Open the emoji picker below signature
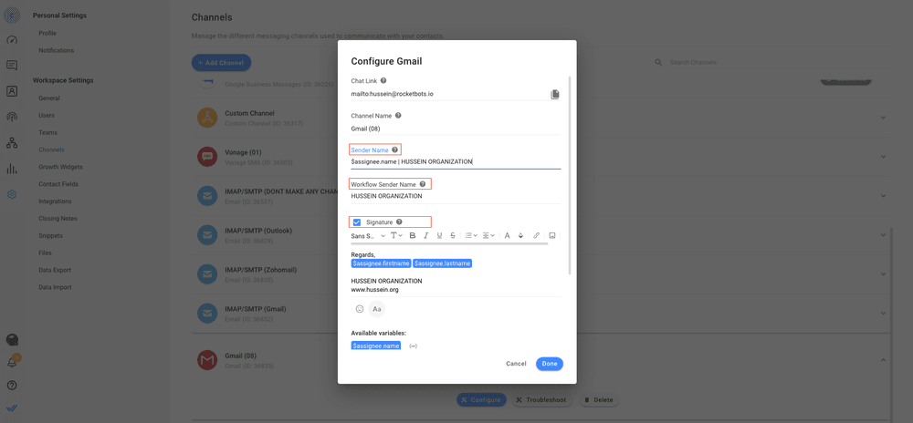913x423 pixels. pyautogui.click(x=360, y=309)
